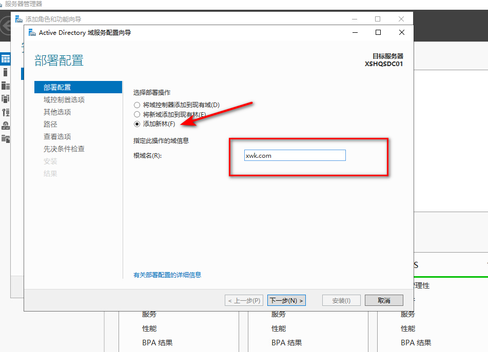Viewport: 488px width, 352px height.
Task: Open 有关部署配置的详细信息 link
Action: [x=167, y=275]
